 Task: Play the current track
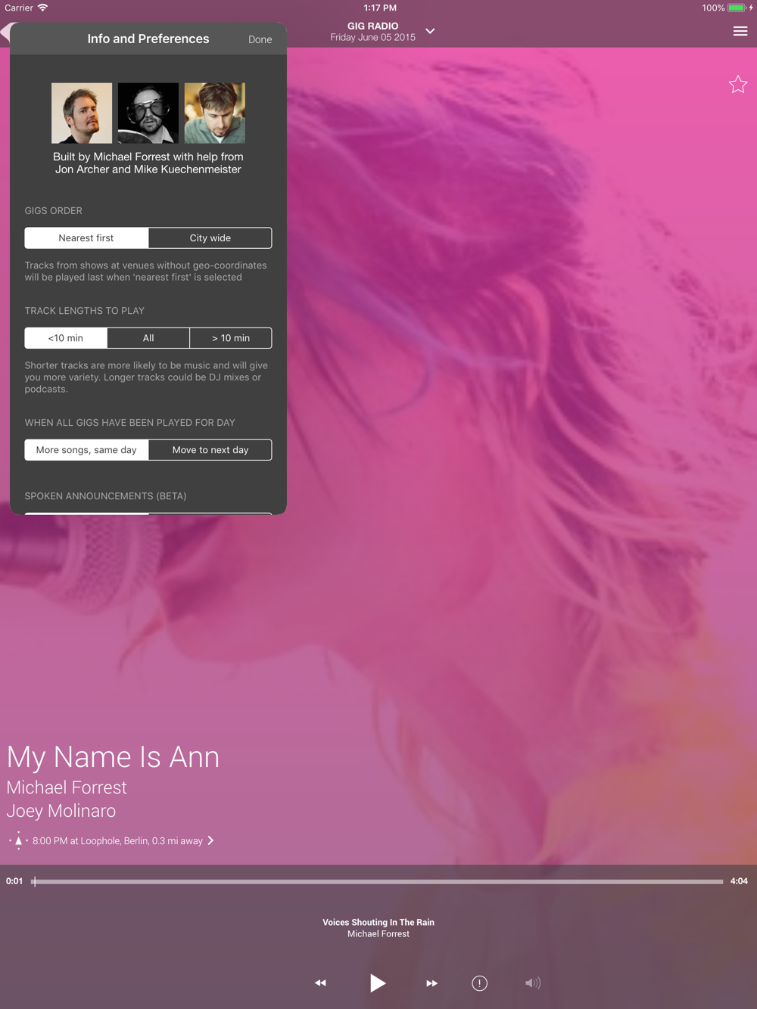377,983
